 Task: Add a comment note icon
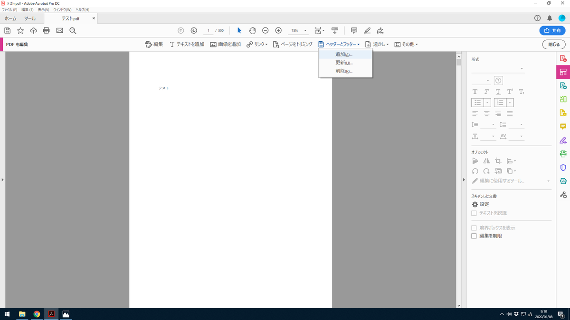pyautogui.click(x=354, y=30)
